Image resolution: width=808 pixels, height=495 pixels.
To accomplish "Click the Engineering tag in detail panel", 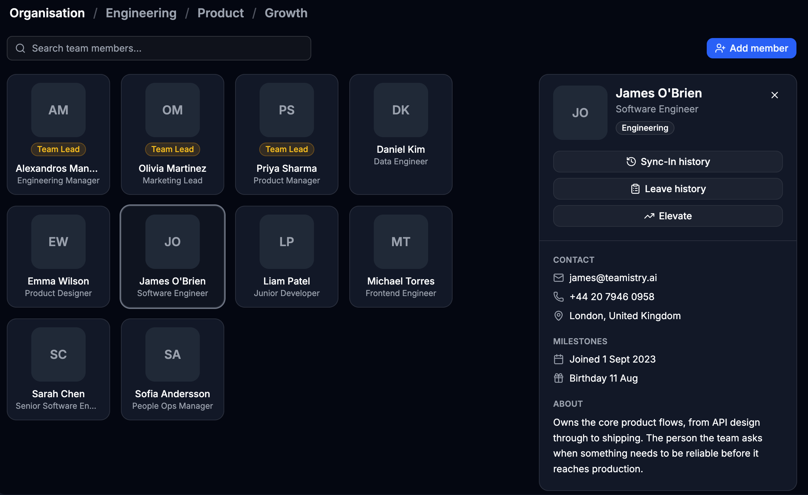I will coord(645,128).
